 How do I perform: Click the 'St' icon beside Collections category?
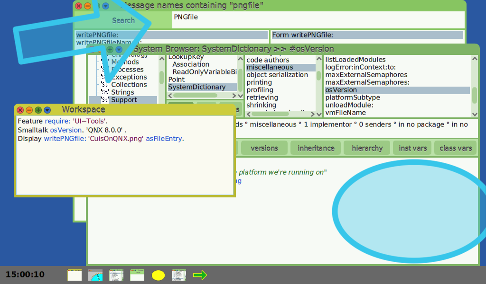click(105, 85)
